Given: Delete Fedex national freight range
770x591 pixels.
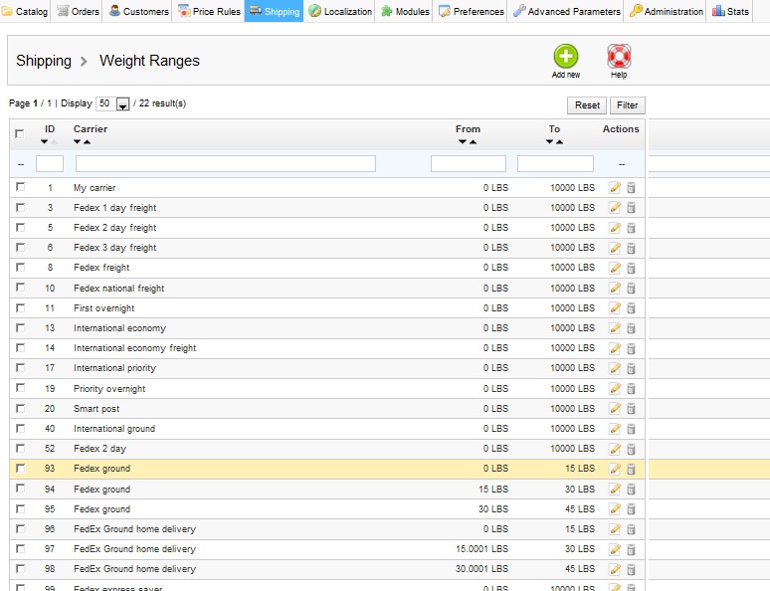Looking at the screenshot, I should click(632, 288).
